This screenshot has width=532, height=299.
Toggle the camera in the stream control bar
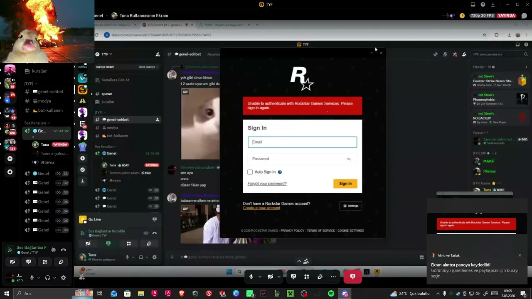pyautogui.click(x=270, y=277)
